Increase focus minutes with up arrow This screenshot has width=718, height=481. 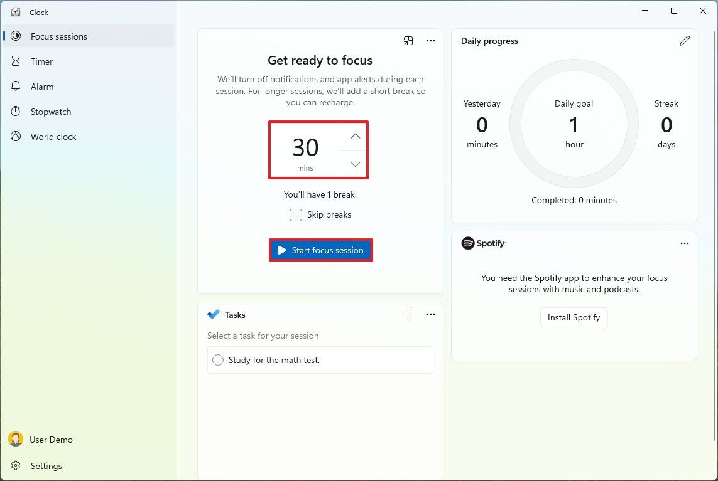(356, 137)
